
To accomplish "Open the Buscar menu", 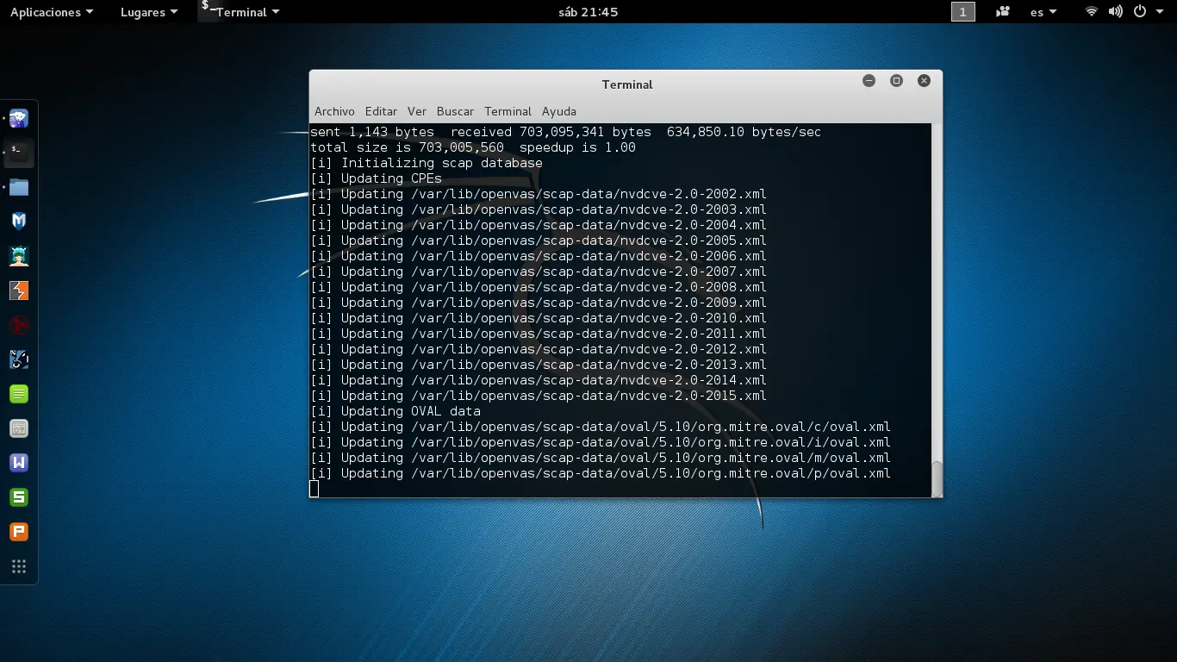I will [455, 111].
